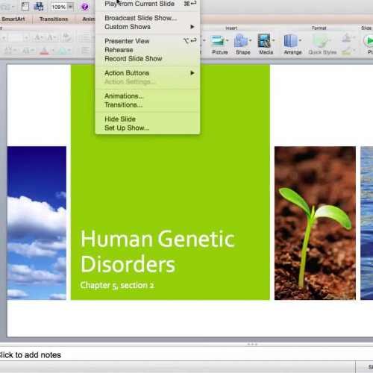Click the increase font size icon
The width and height of the screenshot is (373, 373).
tap(39, 37)
